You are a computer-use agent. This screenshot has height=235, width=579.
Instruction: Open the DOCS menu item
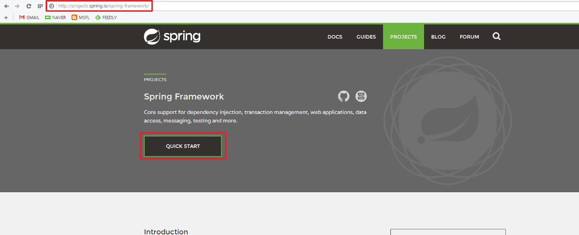[x=335, y=37]
